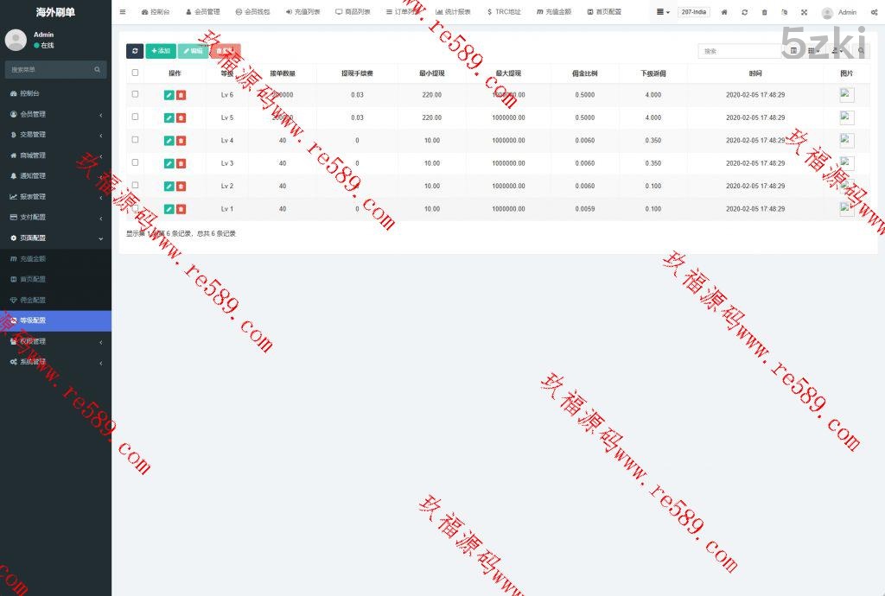Open the 控制台 item in the sidebar
Screen dimensions: 885x596
pos(55,93)
